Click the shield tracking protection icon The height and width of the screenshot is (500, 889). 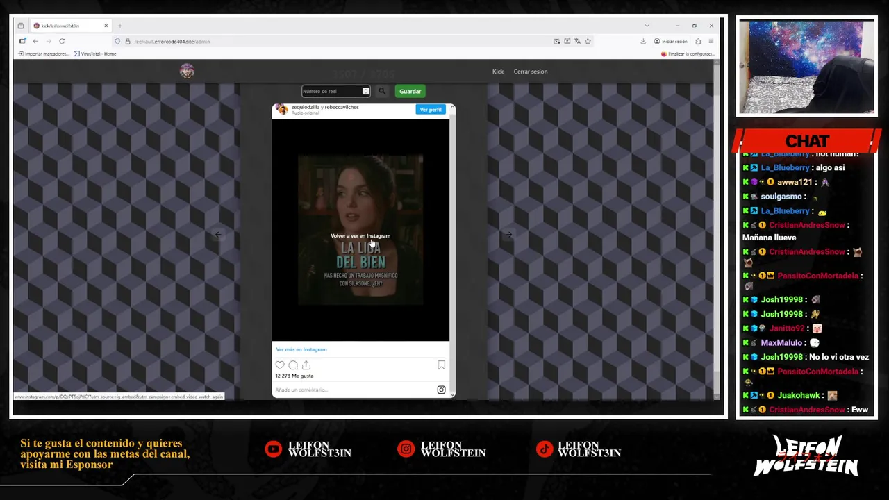point(117,41)
